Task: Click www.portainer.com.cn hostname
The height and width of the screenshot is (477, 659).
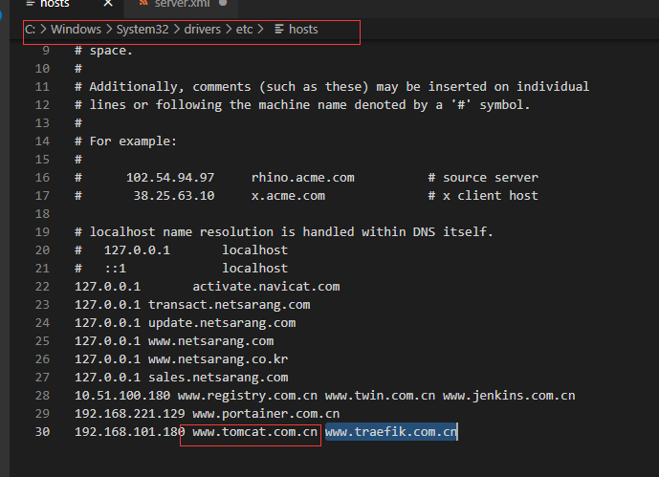Action: click(x=266, y=414)
